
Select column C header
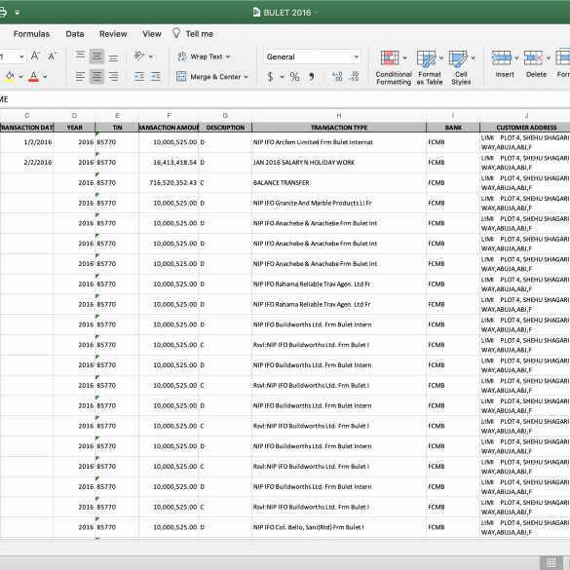coord(26,116)
